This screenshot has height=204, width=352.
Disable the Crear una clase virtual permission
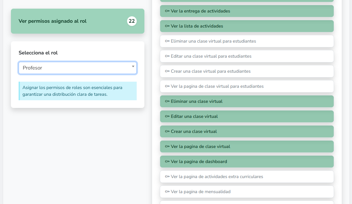click(247, 131)
